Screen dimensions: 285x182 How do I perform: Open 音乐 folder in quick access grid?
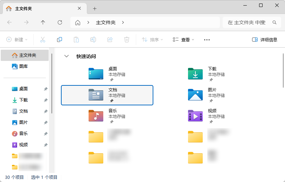(x=107, y=116)
